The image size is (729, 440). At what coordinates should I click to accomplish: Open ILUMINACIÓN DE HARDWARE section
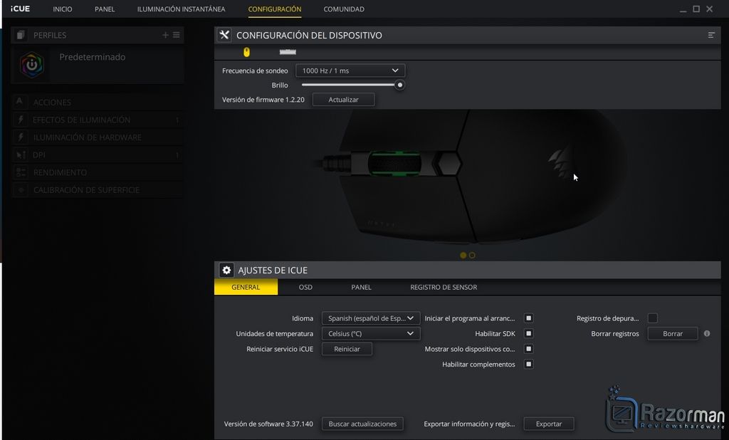[x=97, y=137]
